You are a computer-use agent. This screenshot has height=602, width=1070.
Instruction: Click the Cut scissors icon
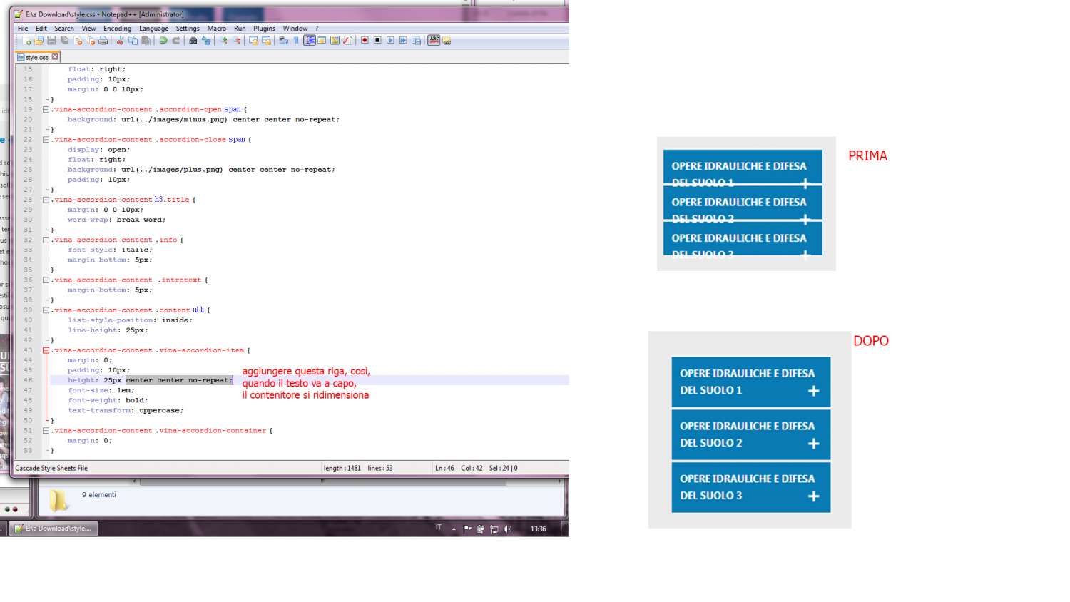coord(121,41)
